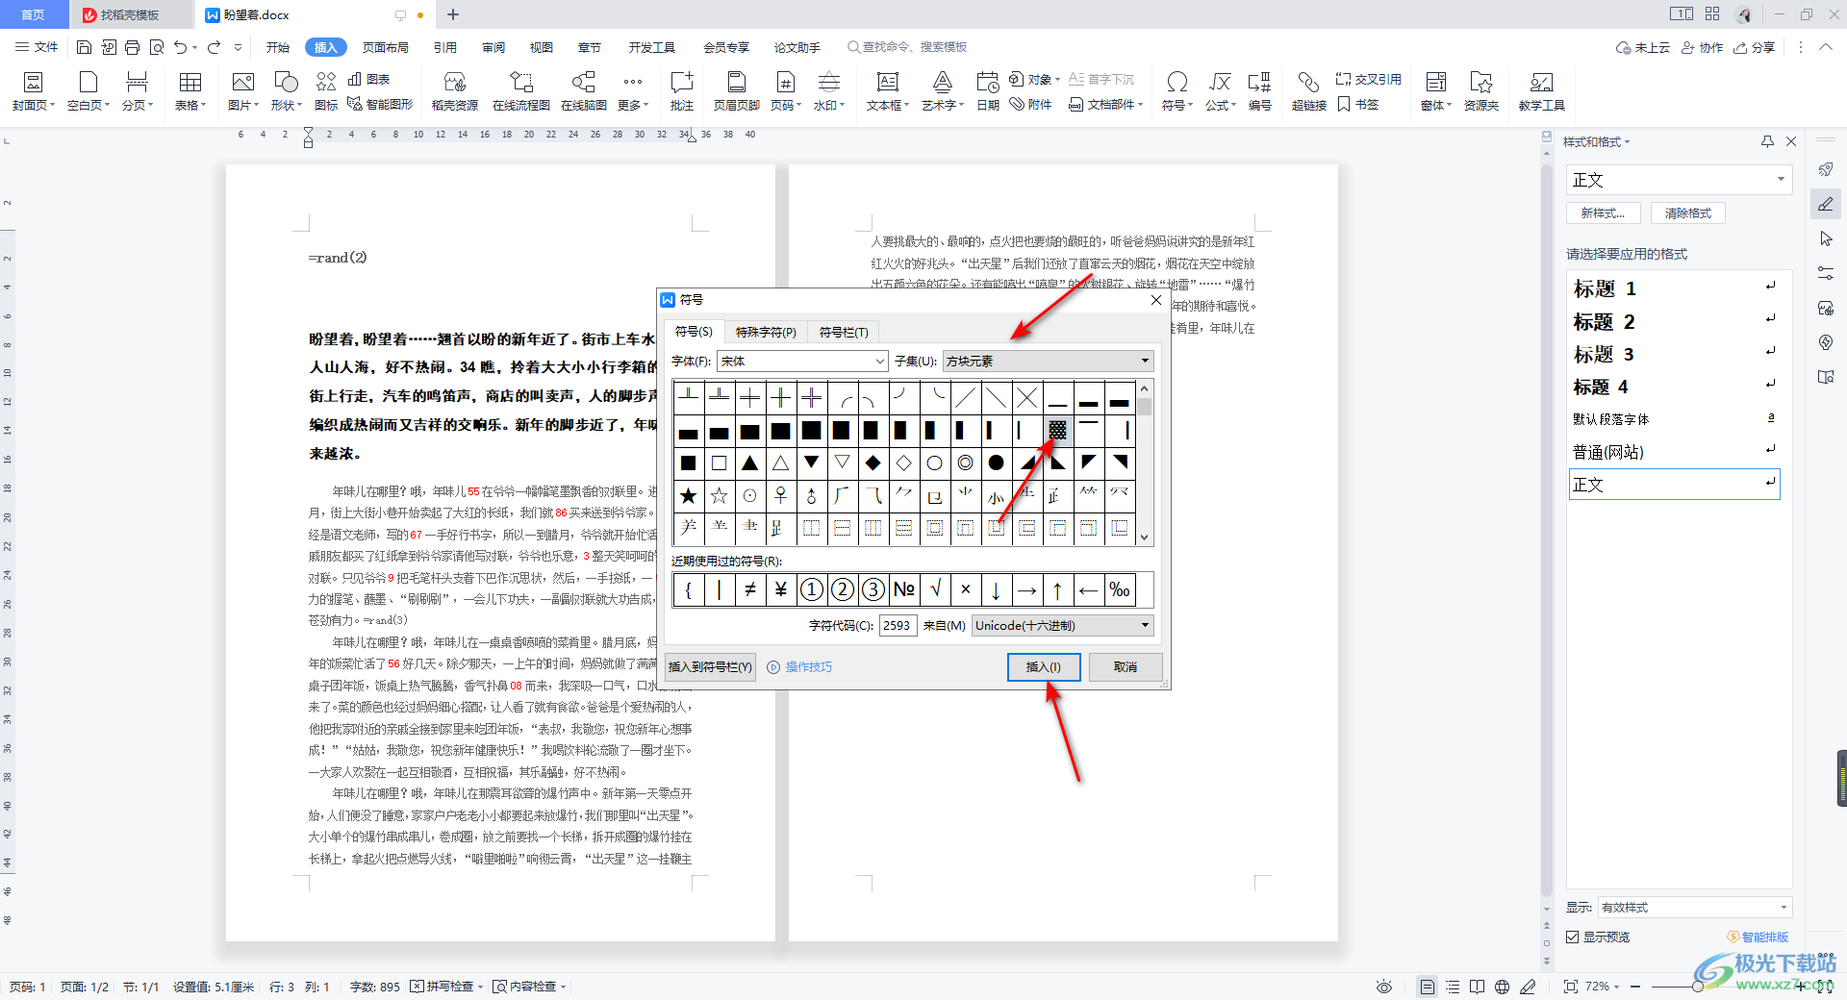Click the 取消 cancel button

coord(1126,666)
